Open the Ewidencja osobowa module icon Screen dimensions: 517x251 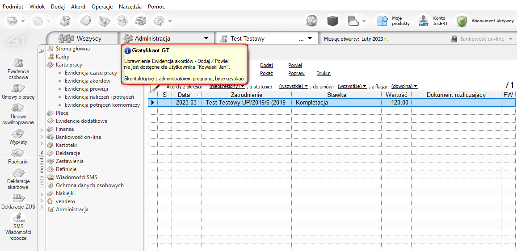pos(18,63)
